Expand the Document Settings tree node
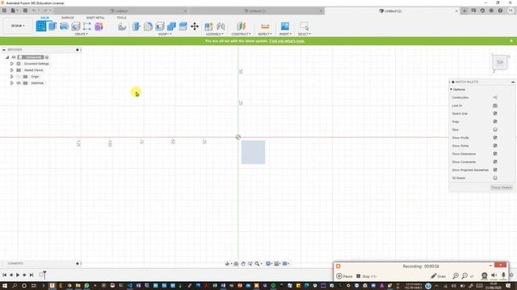The width and height of the screenshot is (517, 290). click(x=12, y=64)
